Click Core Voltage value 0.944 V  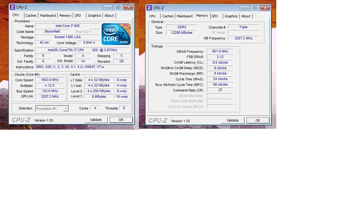tap(89, 42)
